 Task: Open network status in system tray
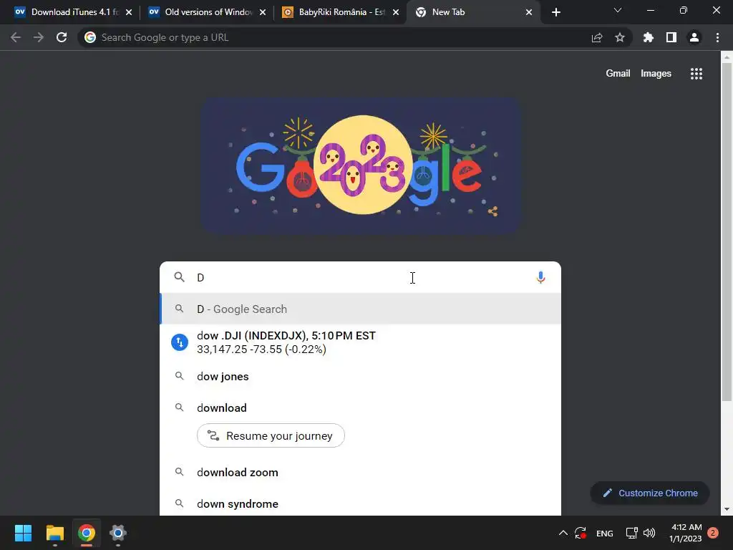[x=632, y=533]
